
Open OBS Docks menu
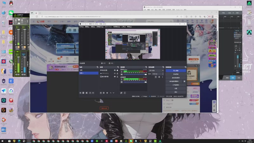tap(100, 27)
